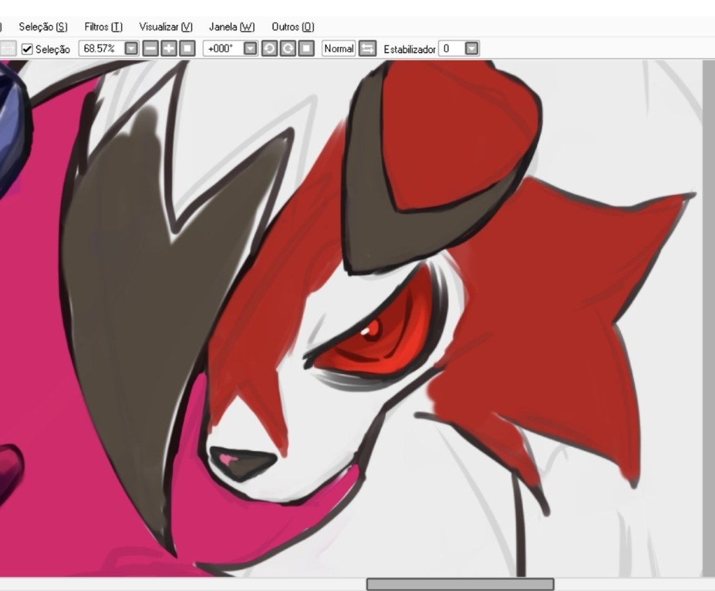Open the Janela menu
Screen dimensions: 715x591
pos(231,27)
